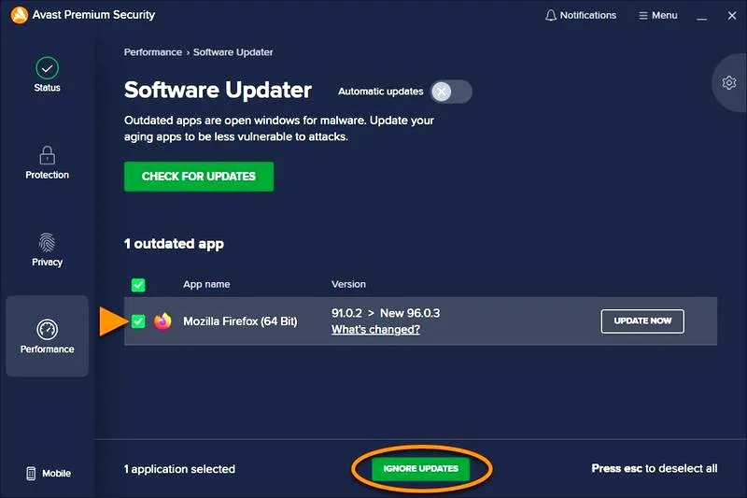Toggle Automatic updates switch
The width and height of the screenshot is (747, 498).
(x=451, y=92)
